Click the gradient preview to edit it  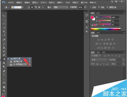click(17, 7)
